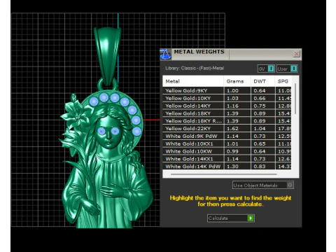336x252 pixels.
Task: Select the Yellow Gold:18KY R... row
Action: pos(227,121)
